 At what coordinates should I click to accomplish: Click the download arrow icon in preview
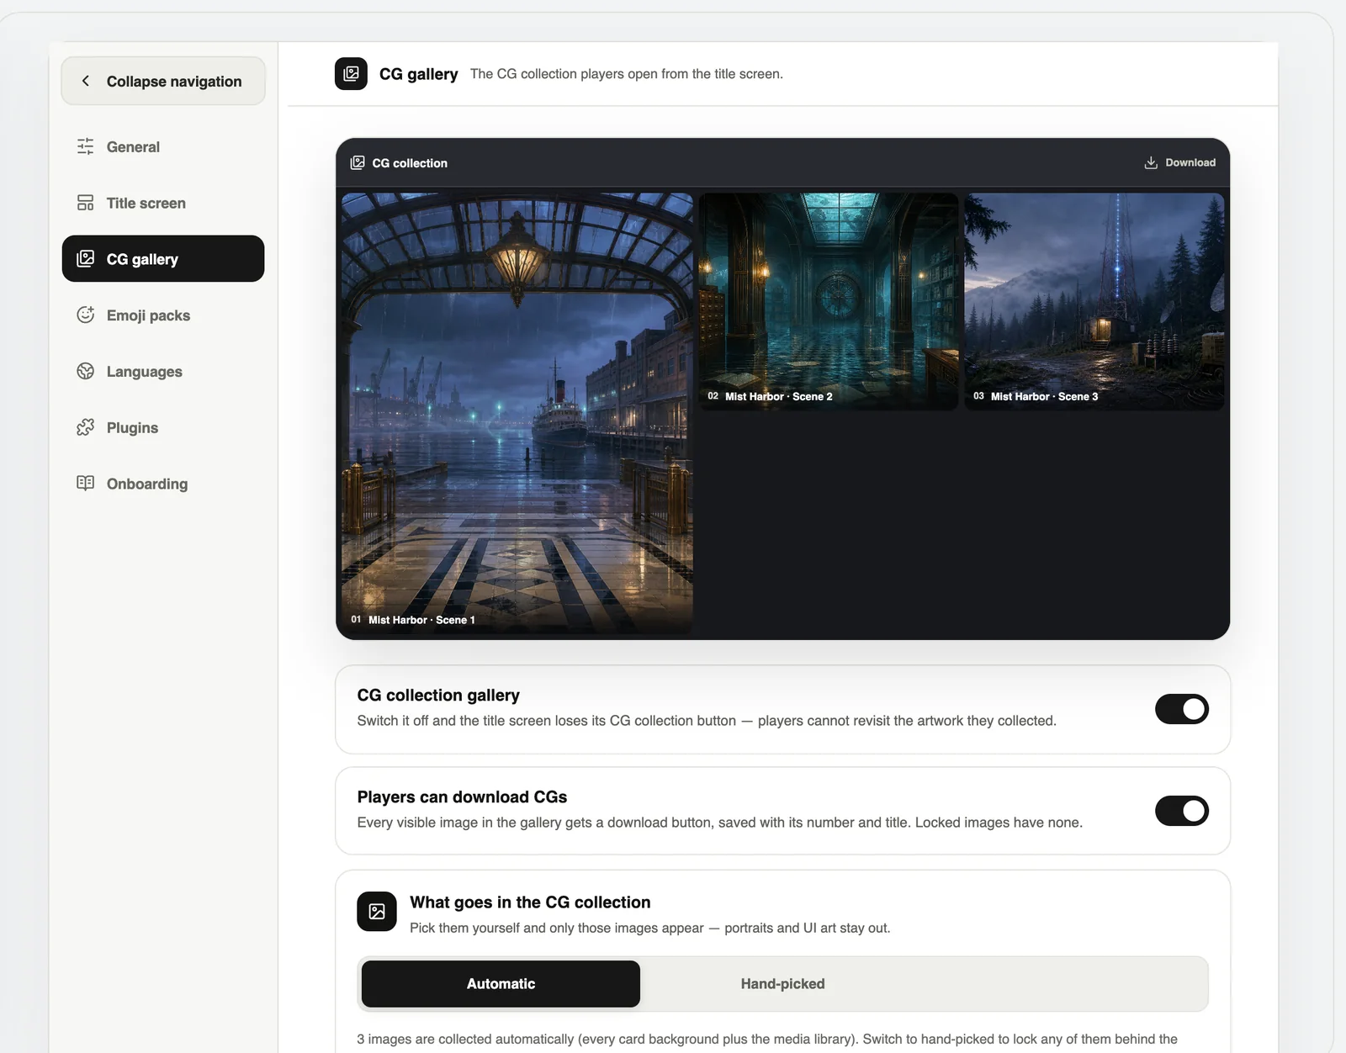point(1151,162)
